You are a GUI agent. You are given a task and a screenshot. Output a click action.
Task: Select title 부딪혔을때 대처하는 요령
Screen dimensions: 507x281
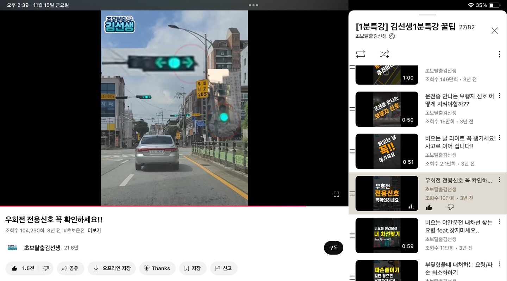click(459, 268)
